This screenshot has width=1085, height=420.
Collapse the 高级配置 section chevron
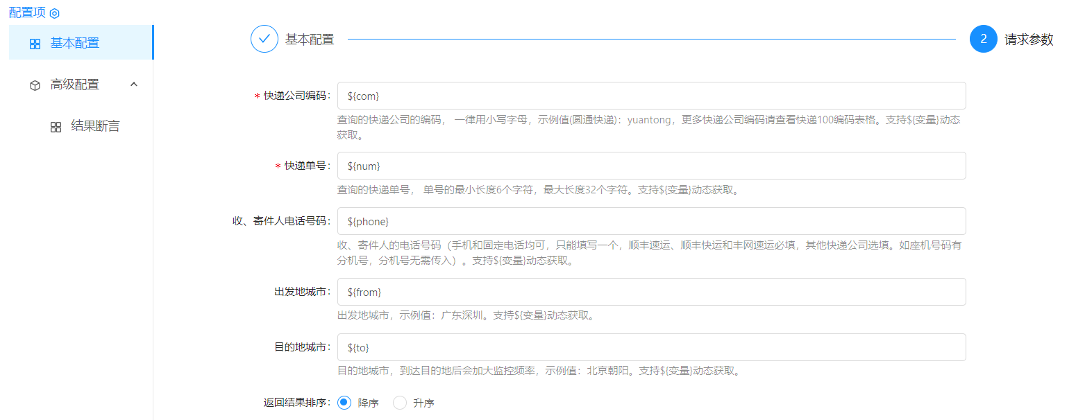[x=135, y=85]
